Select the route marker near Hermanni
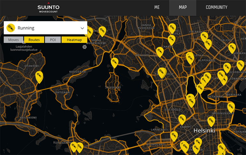246x155 pixels. (x=232, y=48)
